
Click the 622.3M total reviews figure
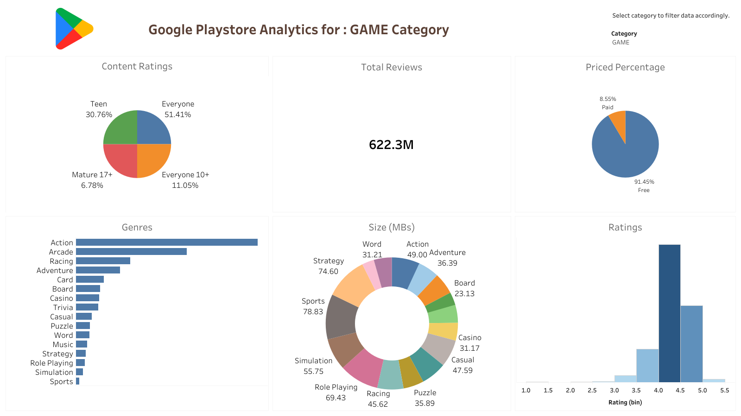(391, 145)
